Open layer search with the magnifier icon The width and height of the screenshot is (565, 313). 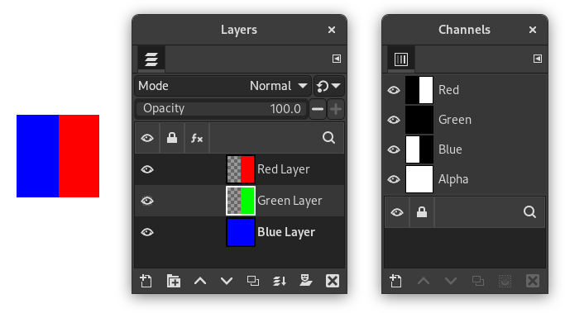328,138
